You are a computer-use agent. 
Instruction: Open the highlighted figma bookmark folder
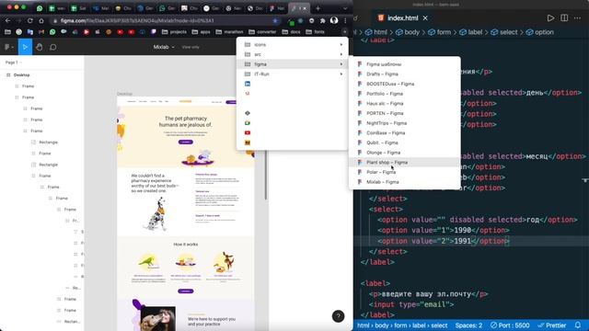293,64
